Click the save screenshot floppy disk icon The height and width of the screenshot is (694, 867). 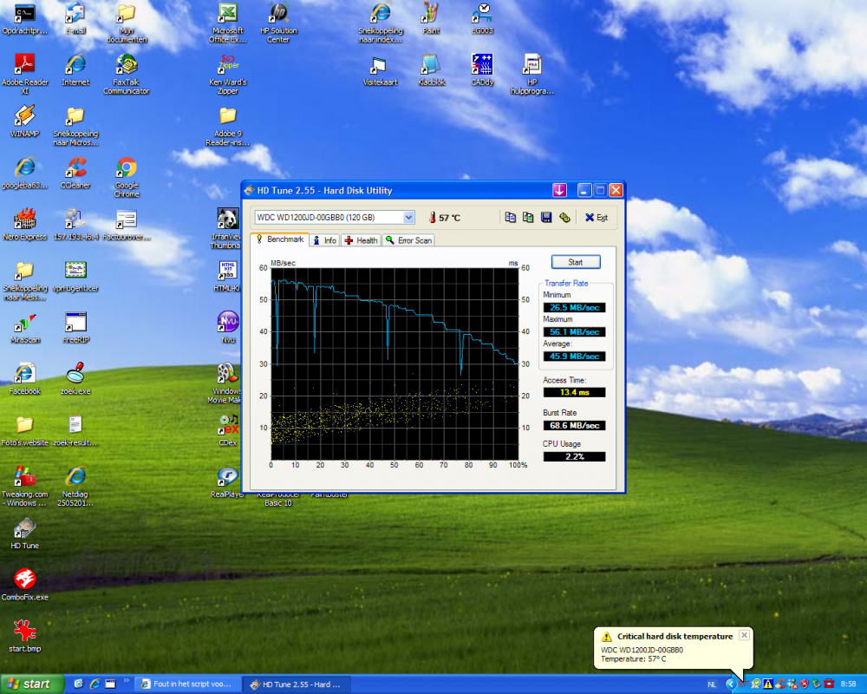(546, 218)
